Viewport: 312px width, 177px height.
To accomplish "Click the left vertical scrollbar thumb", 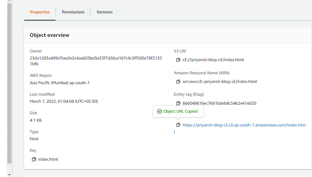I will point(9,83).
